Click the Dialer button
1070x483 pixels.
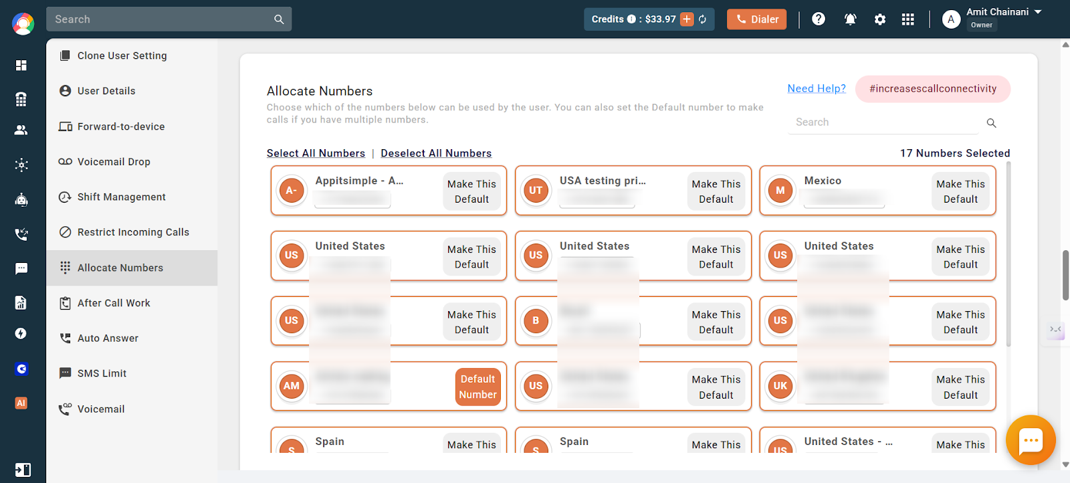(x=756, y=19)
